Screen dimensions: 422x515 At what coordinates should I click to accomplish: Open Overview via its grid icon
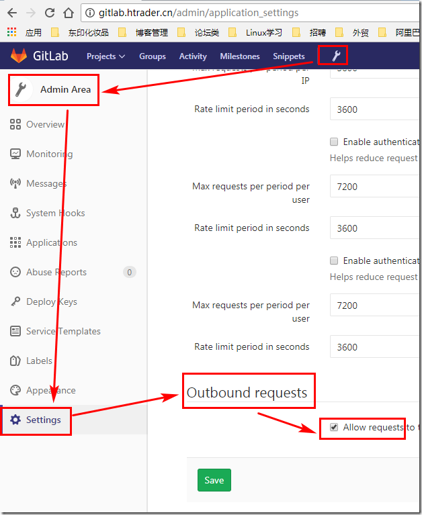(x=15, y=124)
